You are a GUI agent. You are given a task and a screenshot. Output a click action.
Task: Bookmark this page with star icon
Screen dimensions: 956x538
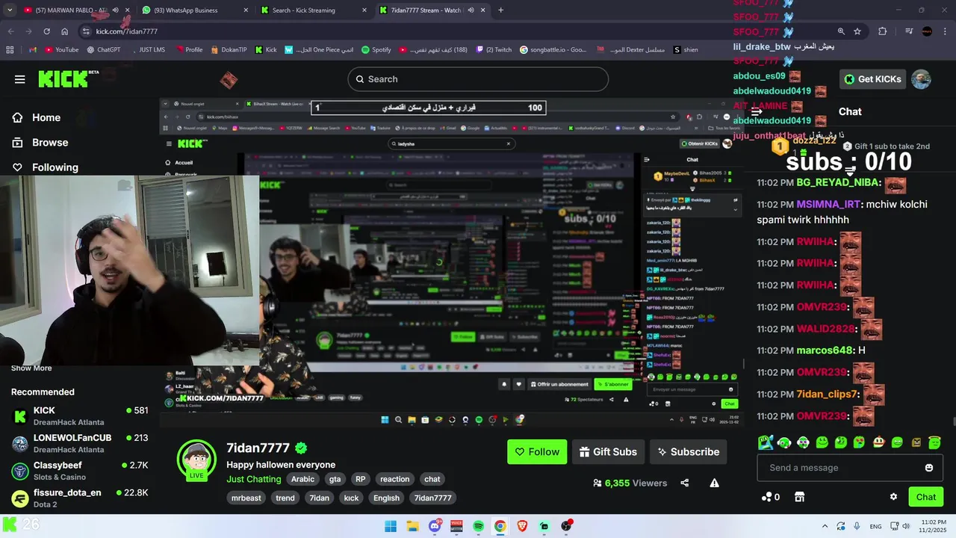click(x=857, y=31)
